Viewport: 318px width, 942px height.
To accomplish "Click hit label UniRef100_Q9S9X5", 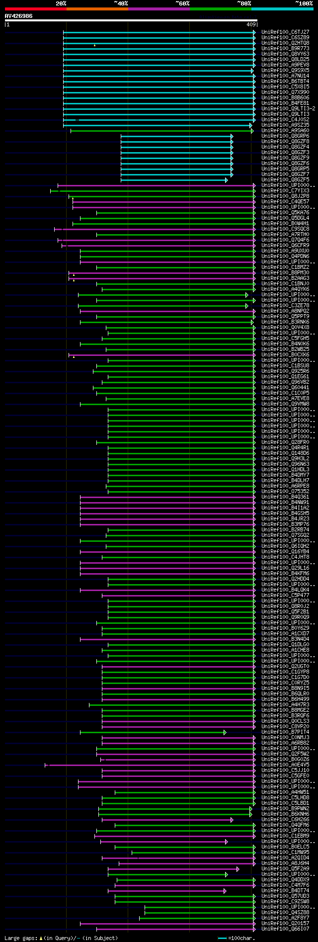I will point(285,70).
